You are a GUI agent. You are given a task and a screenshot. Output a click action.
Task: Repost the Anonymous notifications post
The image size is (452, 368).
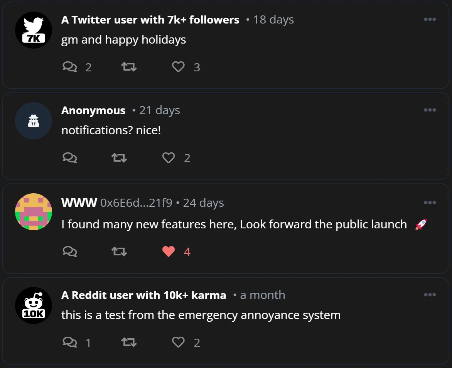pyautogui.click(x=119, y=158)
